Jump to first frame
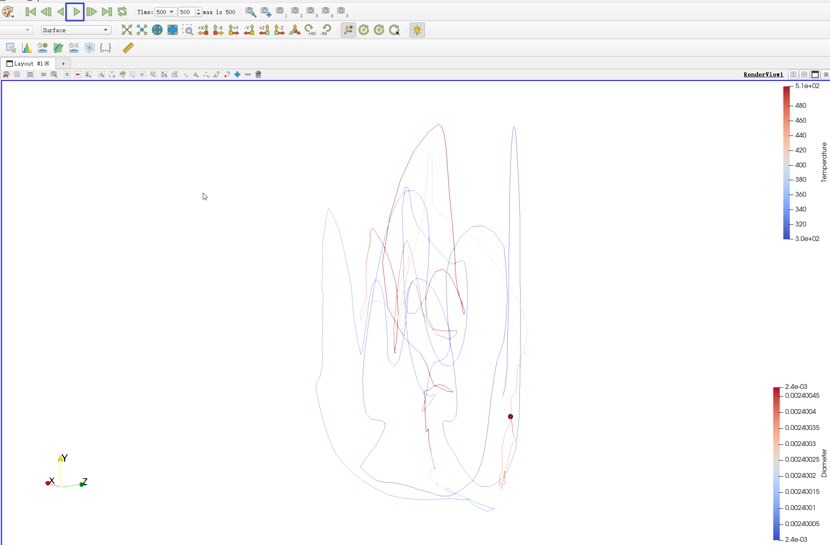Viewport: 830px width, 545px height. point(31,12)
